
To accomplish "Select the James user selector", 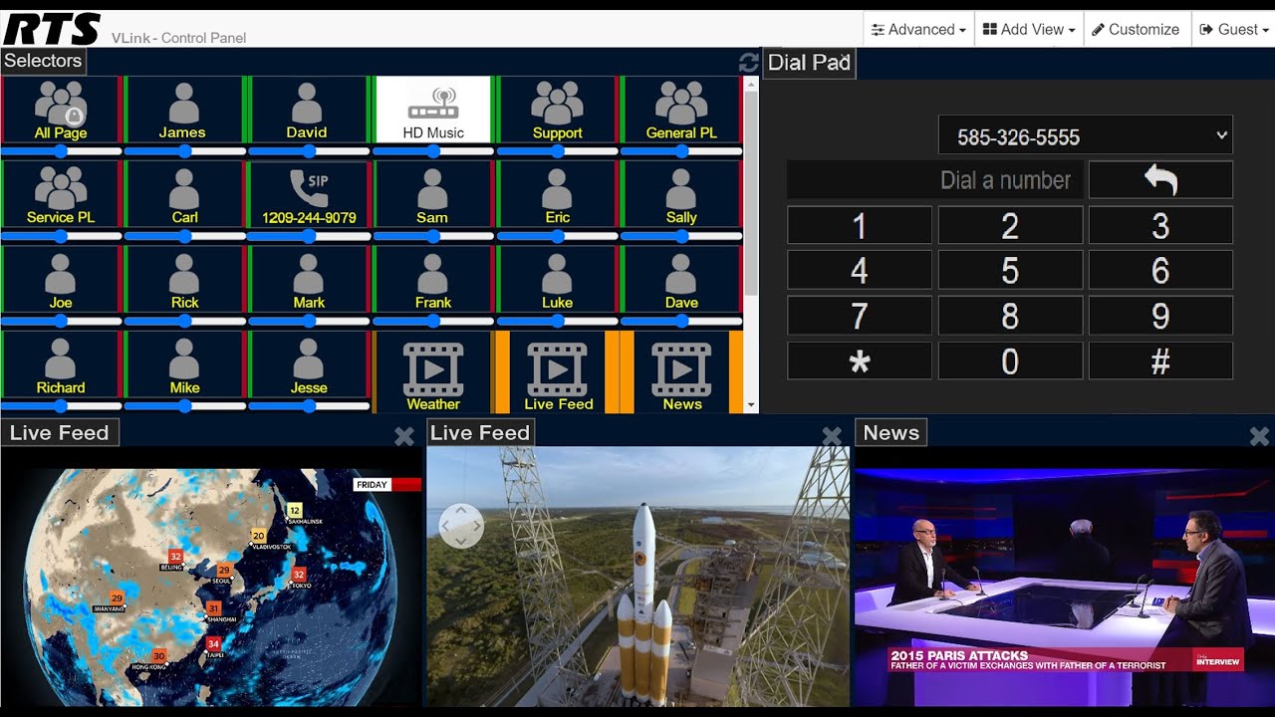I will [x=184, y=110].
